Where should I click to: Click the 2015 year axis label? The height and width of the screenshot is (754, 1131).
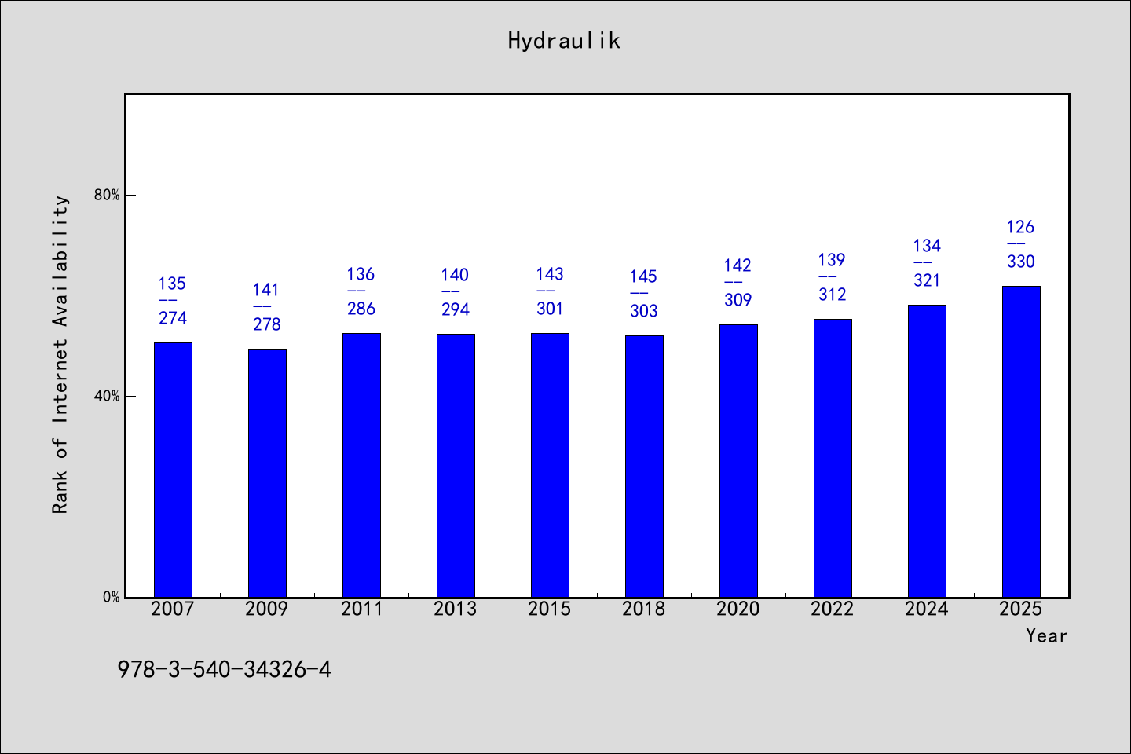[550, 609]
